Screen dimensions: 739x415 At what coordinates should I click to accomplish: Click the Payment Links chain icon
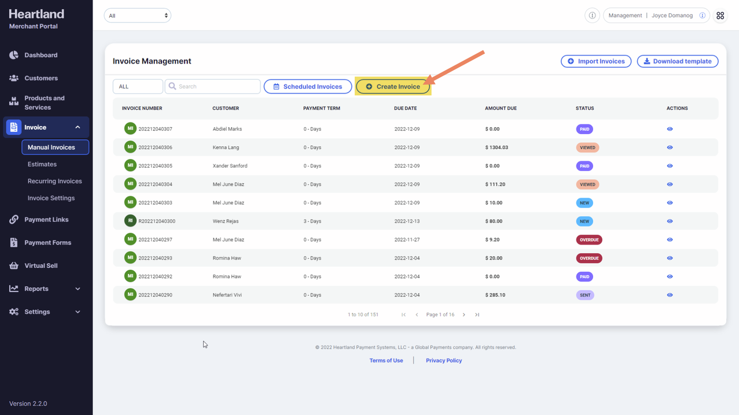(x=14, y=220)
